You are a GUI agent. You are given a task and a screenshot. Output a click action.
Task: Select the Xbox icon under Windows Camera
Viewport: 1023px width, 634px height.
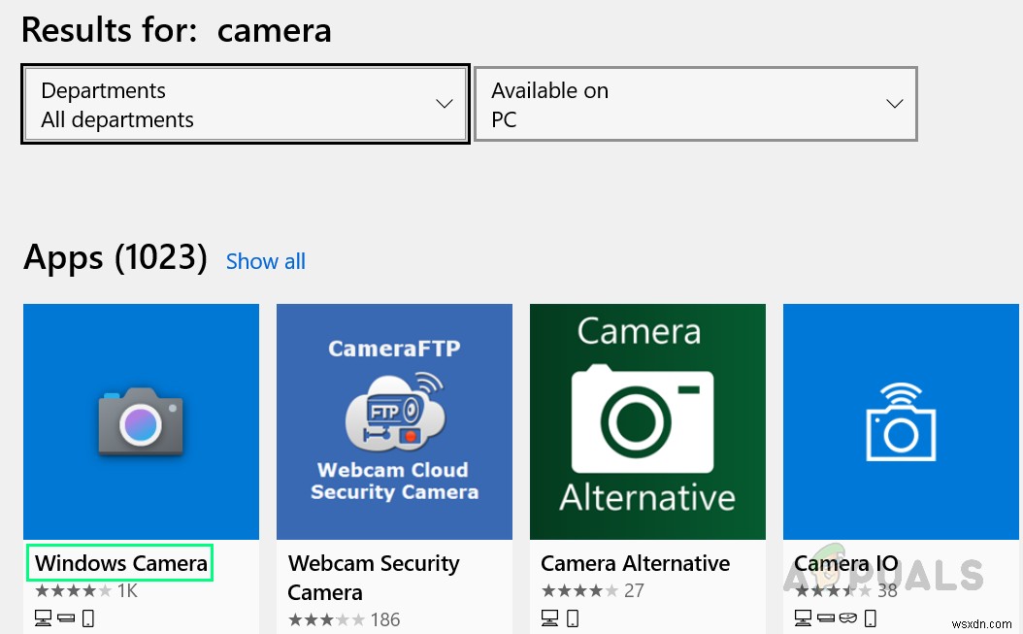coord(66,618)
